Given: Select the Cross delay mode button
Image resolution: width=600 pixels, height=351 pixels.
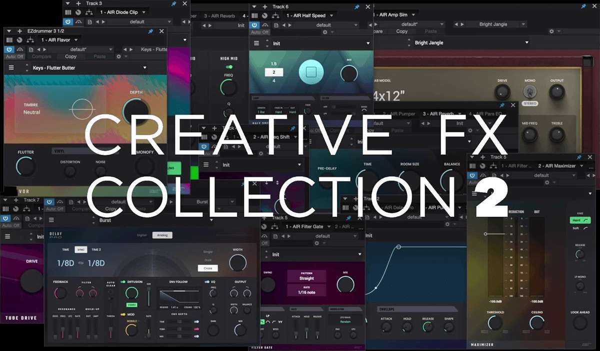Looking at the screenshot, I should (207, 268).
